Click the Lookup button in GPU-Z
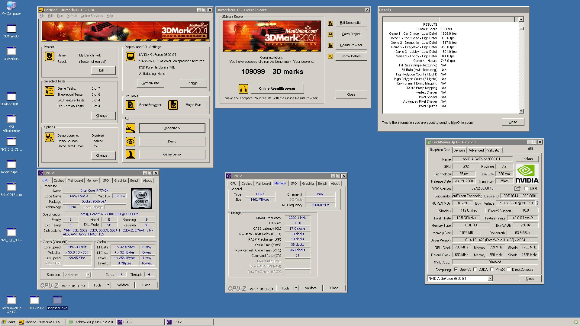This screenshot has height=326, width=580. (x=527, y=159)
